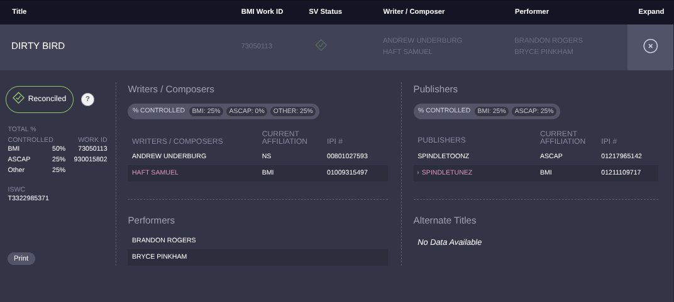Click the Title column header

tap(19, 11)
